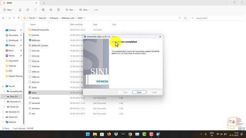Sort by the Name column header
This screenshot has height=138, width=246.
tap(33, 25)
